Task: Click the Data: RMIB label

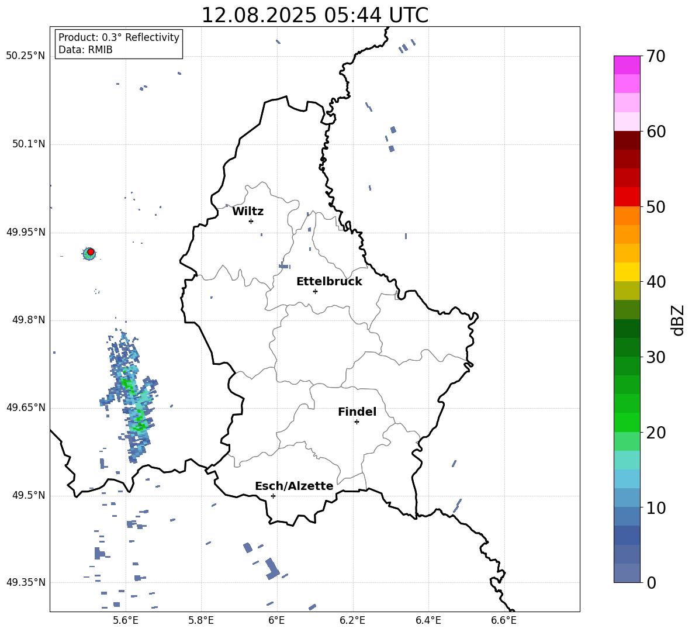Action: coord(85,50)
